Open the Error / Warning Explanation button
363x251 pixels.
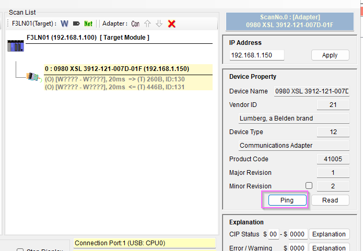(329, 247)
